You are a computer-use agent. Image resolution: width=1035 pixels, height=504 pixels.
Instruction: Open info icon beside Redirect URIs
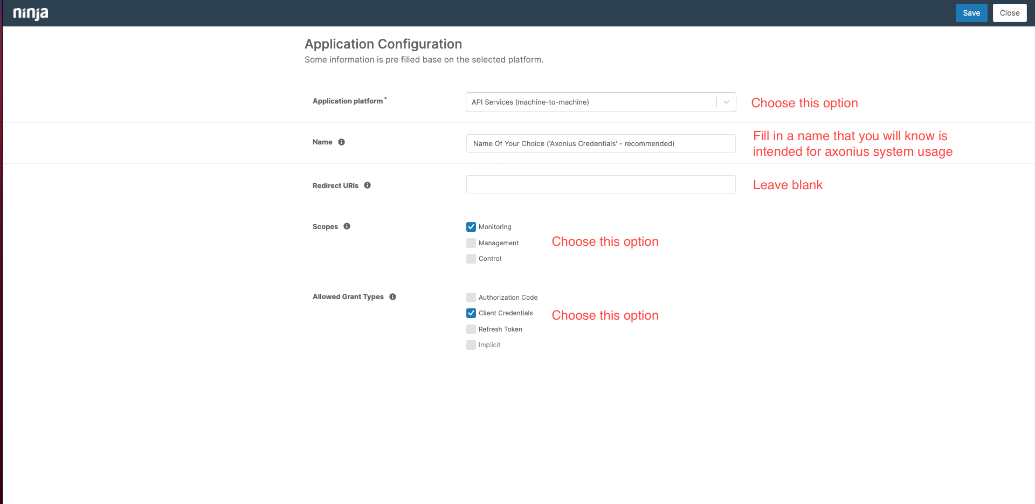tap(367, 185)
